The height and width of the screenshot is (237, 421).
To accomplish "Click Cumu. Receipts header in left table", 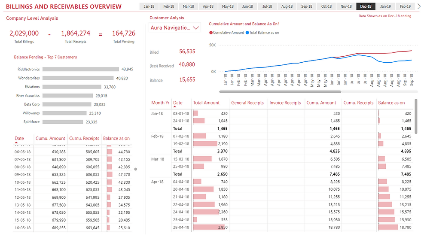I will click(x=84, y=138).
